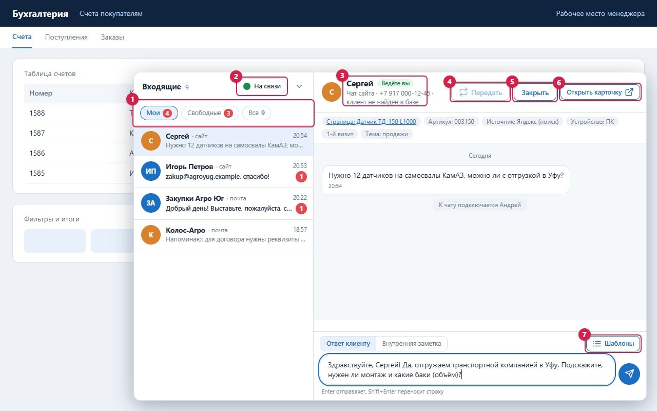This screenshot has height=411, width=657.
Task: Open Счета покупателям in the top header
Action: tap(111, 13)
